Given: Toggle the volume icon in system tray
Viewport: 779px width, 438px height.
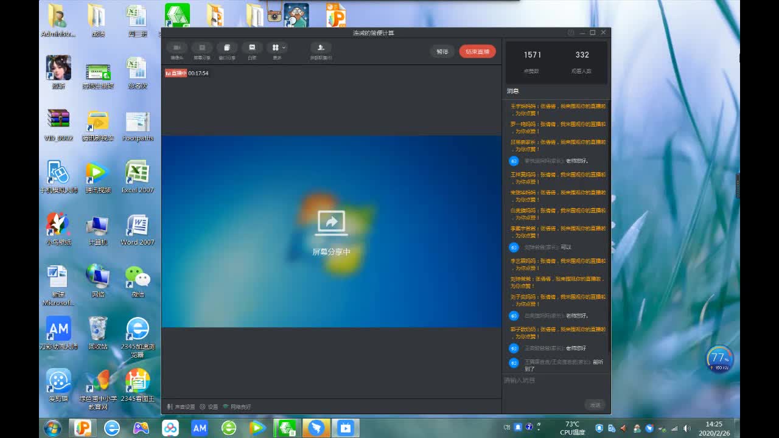Looking at the screenshot, I should [x=688, y=428].
